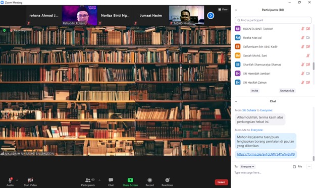Attach a File in the chat
The width and height of the screenshot is (315, 188).
[297, 166]
